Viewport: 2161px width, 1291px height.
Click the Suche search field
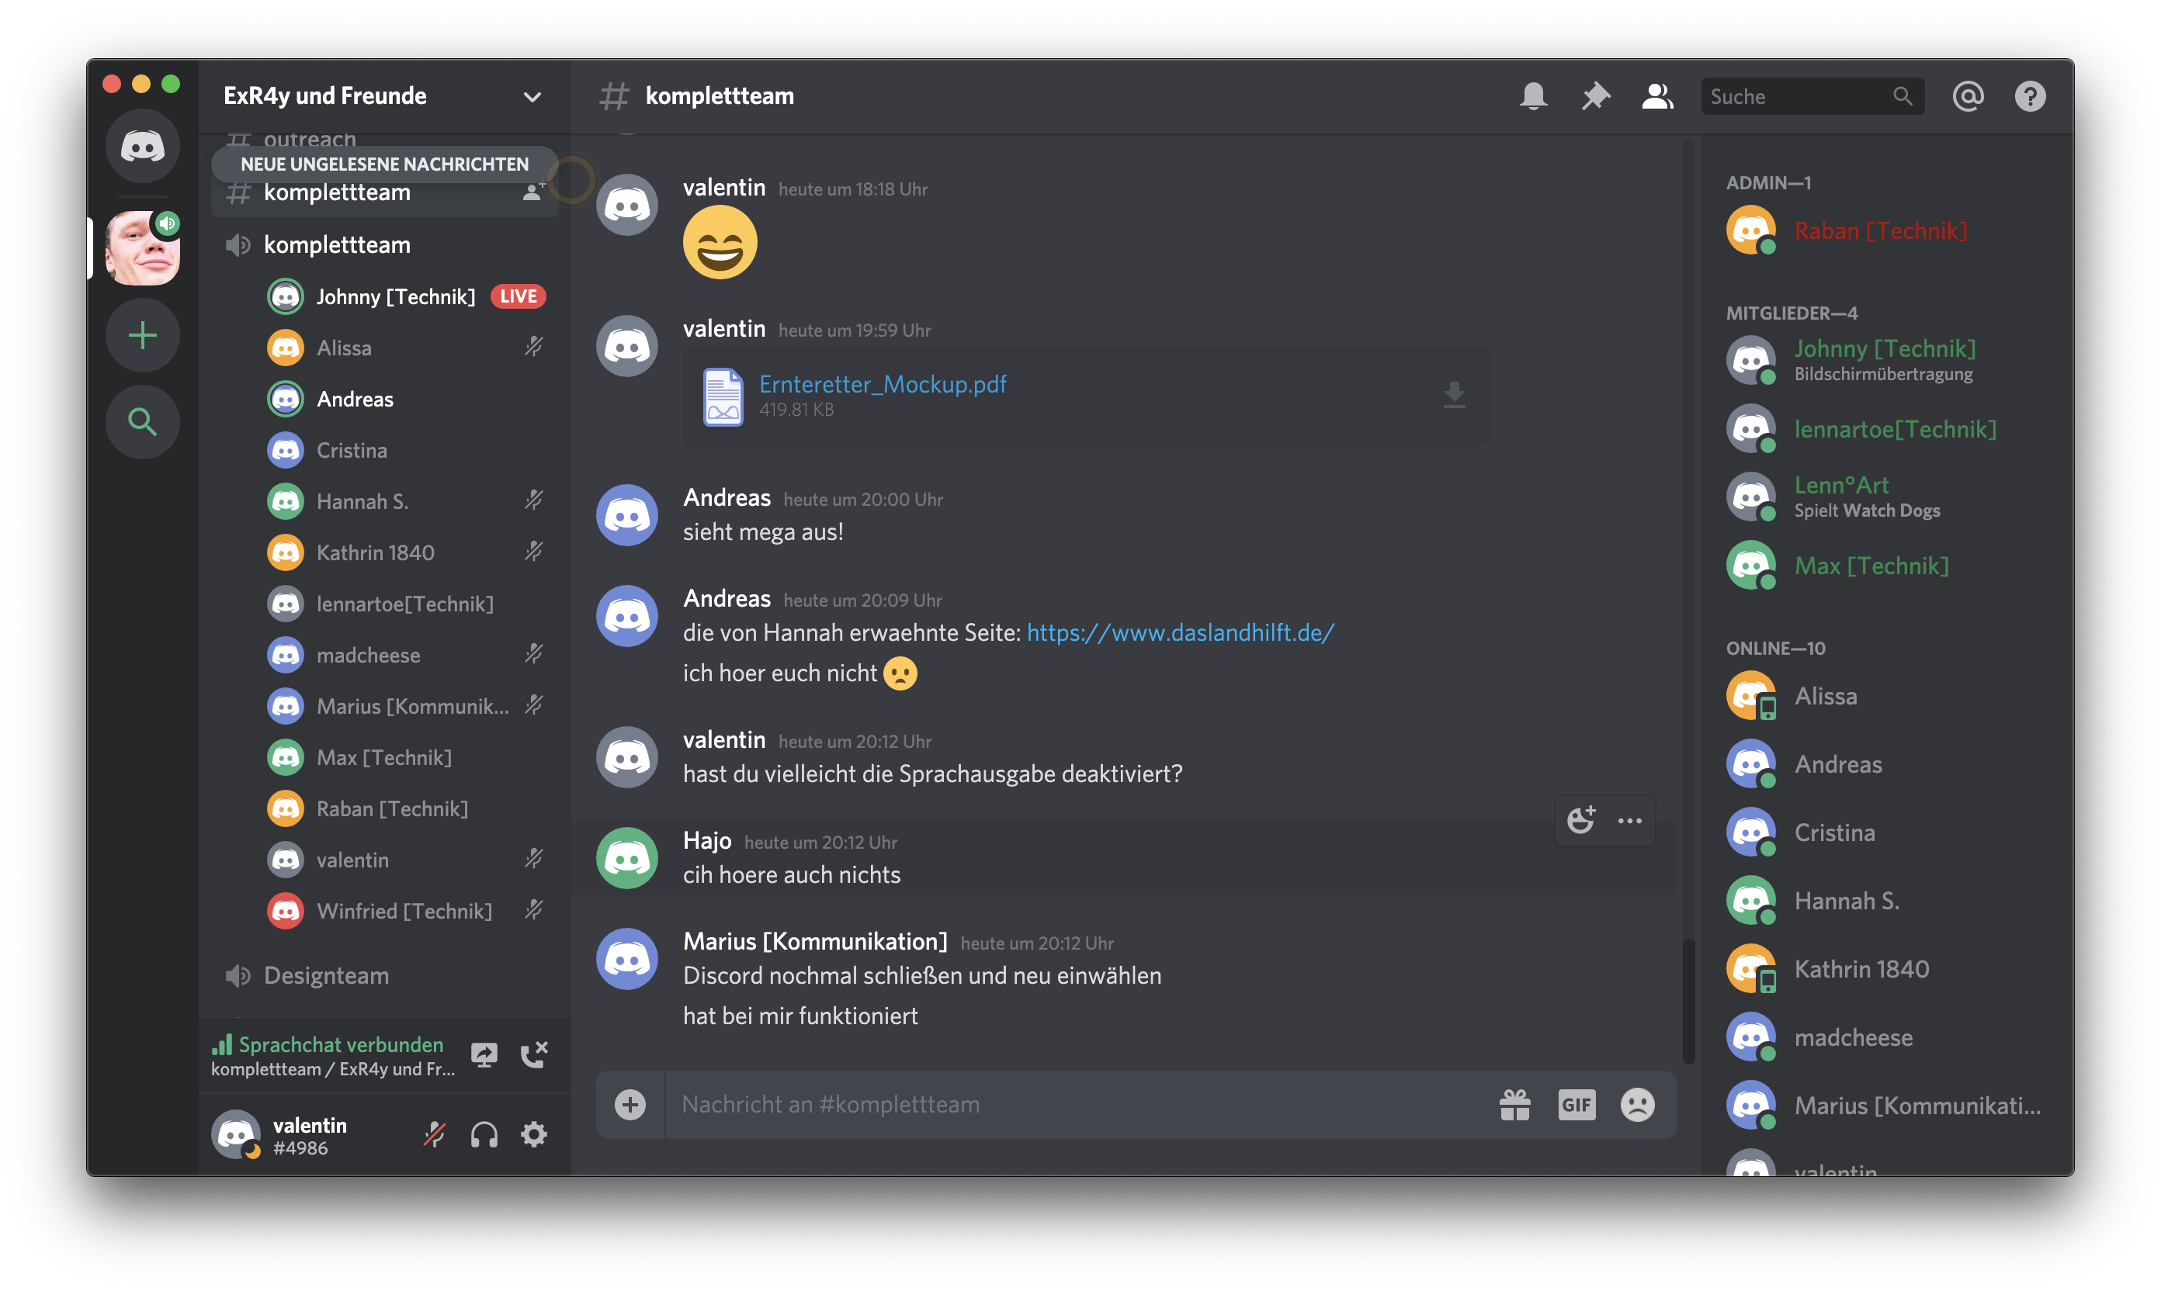(1797, 96)
